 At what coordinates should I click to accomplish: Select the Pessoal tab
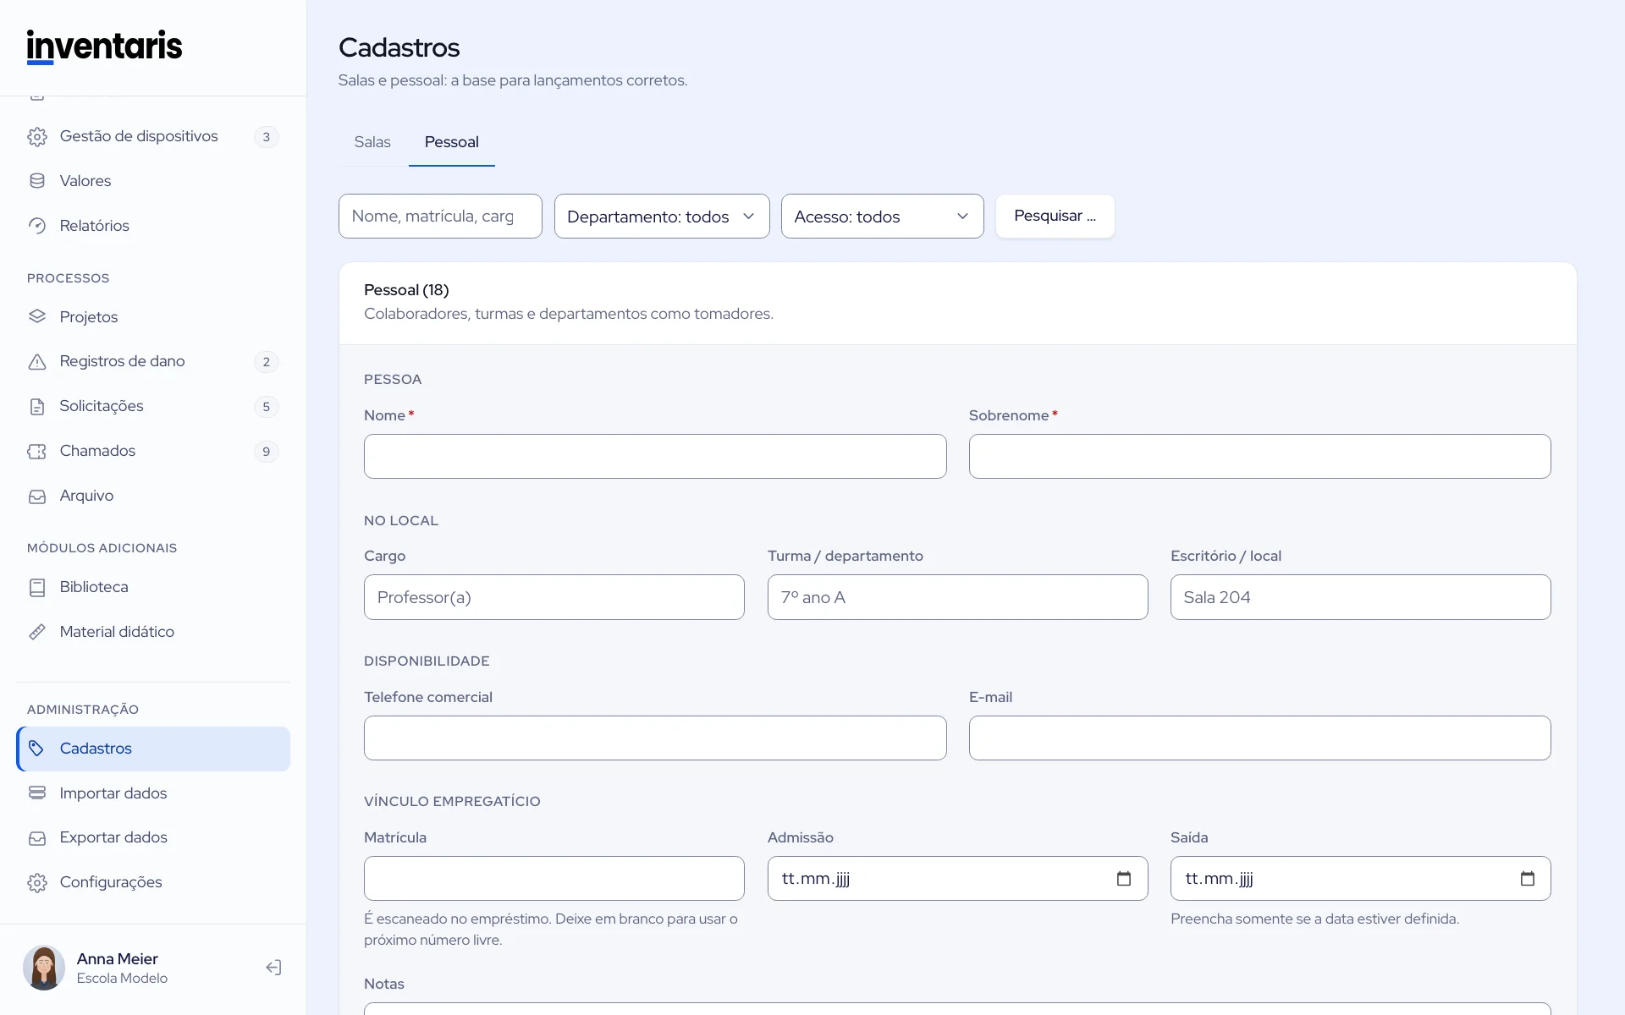click(452, 142)
